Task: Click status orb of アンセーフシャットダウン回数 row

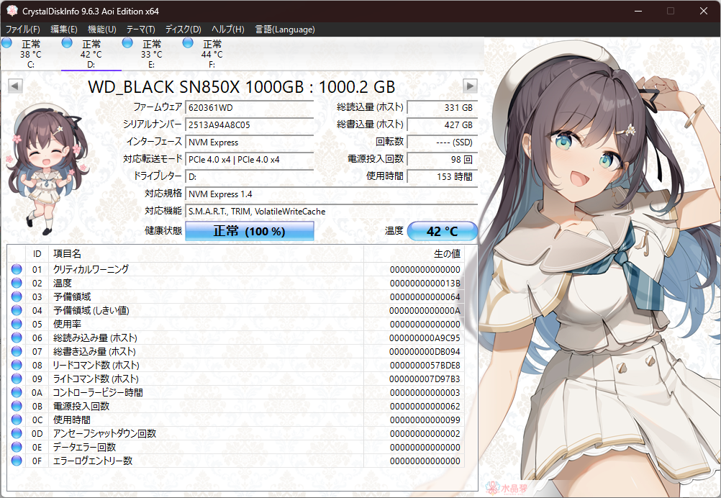Action: pos(17,434)
